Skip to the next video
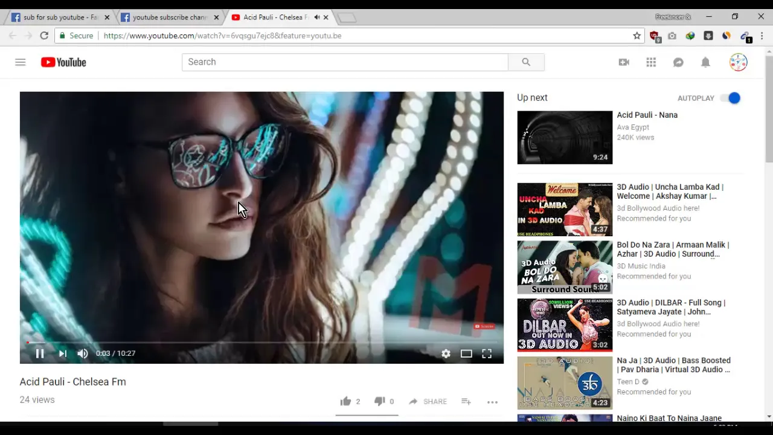Viewport: 773px width, 435px height. [x=62, y=353]
